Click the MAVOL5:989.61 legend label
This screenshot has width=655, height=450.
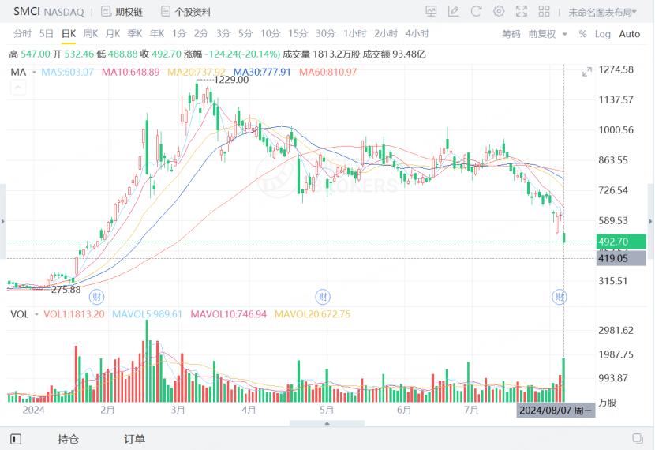click(x=147, y=314)
